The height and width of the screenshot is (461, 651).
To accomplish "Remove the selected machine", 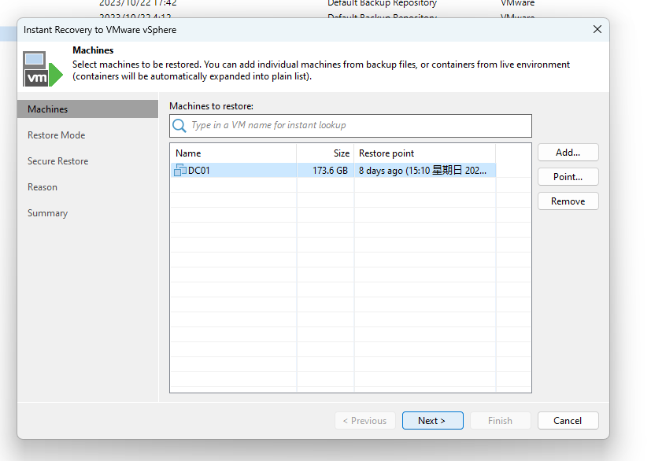I will click(x=568, y=201).
